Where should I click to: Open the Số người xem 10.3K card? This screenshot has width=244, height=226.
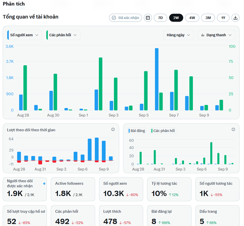(121, 189)
